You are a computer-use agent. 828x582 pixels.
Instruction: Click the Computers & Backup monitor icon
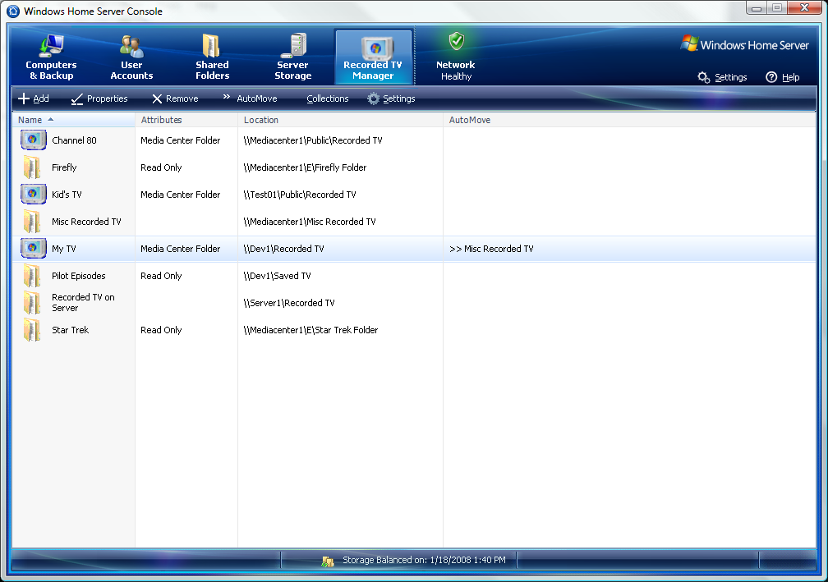coord(51,45)
